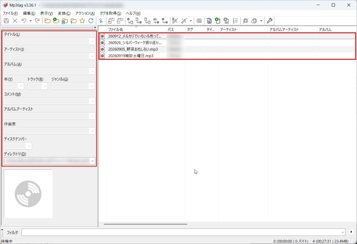Click the second move-files-to-folder icon

point(120,21)
